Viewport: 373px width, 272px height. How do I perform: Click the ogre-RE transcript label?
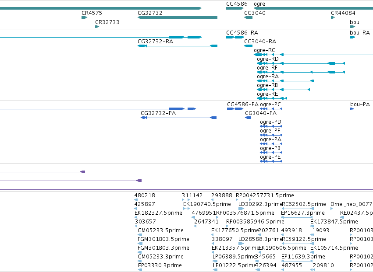click(x=267, y=94)
